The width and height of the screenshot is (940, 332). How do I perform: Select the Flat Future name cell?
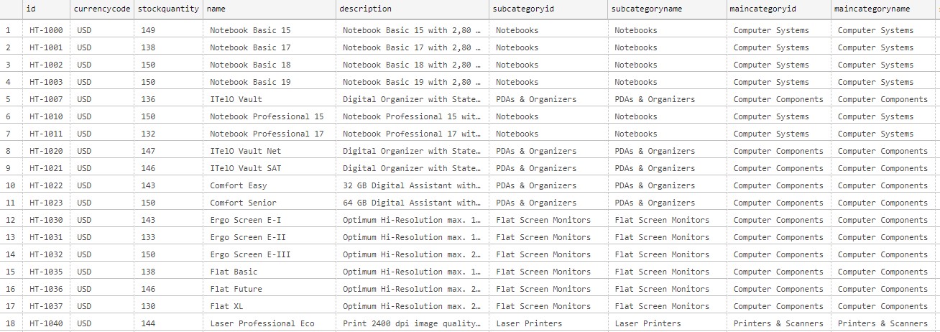click(x=269, y=289)
